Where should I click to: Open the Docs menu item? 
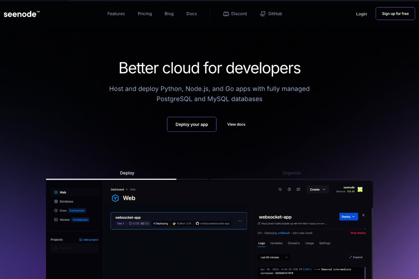(x=191, y=14)
